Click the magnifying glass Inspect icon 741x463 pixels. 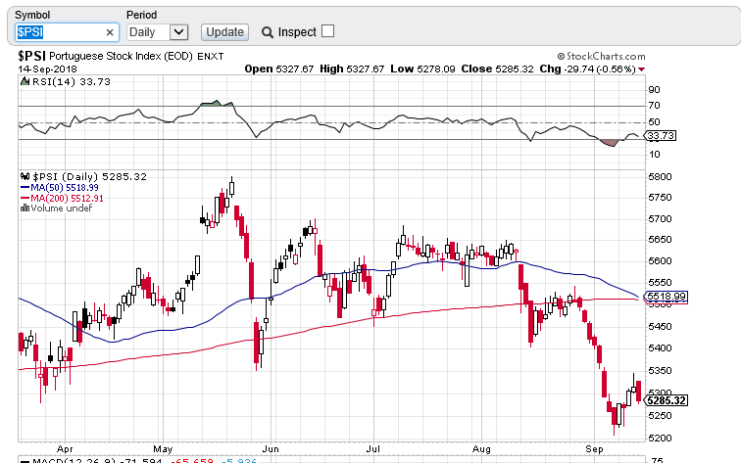pos(268,32)
